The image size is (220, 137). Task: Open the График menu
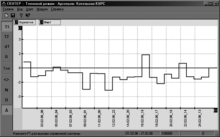click(8, 9)
